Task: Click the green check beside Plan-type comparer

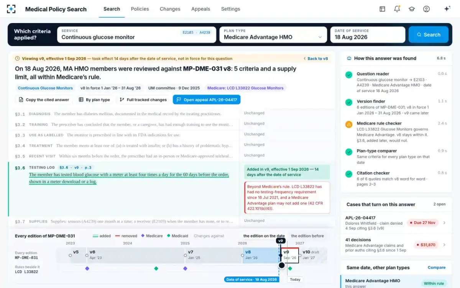Action: 349,152
